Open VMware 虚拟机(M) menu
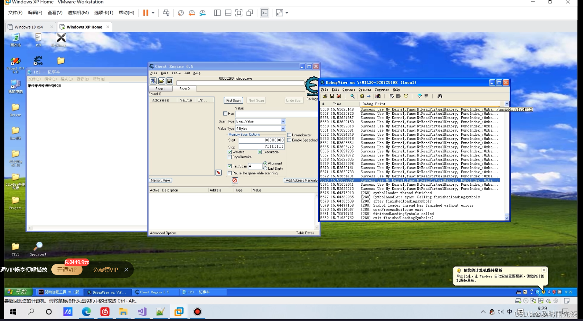Image resolution: width=583 pixels, height=321 pixels. [78, 13]
